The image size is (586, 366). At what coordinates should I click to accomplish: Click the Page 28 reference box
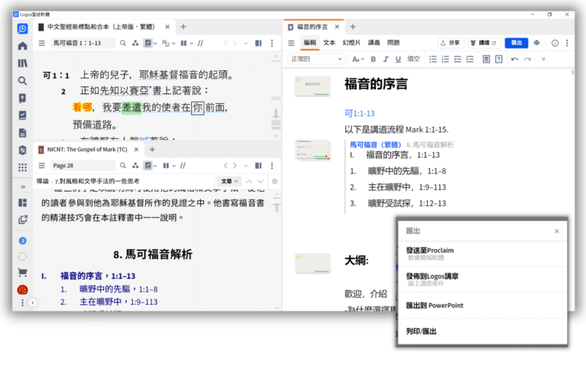pyautogui.click(x=83, y=165)
